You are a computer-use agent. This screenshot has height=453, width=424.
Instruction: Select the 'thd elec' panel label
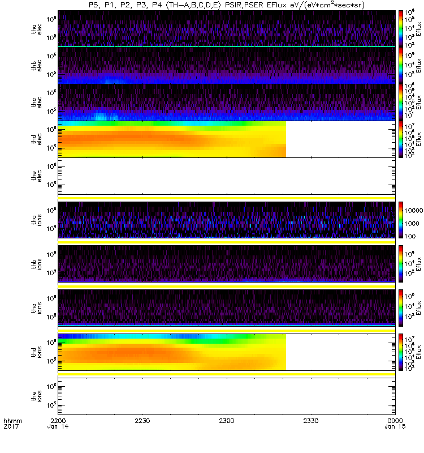click(36, 139)
